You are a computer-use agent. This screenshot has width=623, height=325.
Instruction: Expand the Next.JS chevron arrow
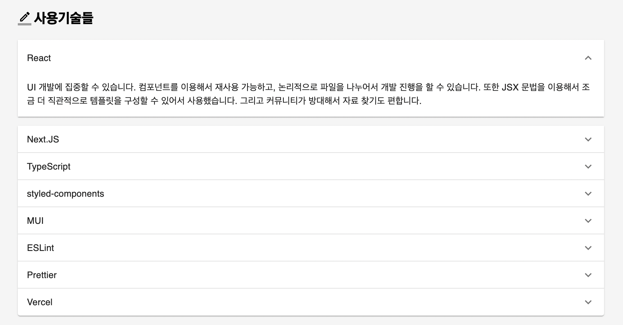coord(588,139)
